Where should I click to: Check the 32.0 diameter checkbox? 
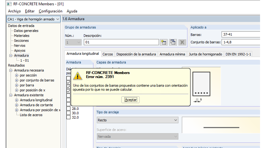(x=68, y=117)
